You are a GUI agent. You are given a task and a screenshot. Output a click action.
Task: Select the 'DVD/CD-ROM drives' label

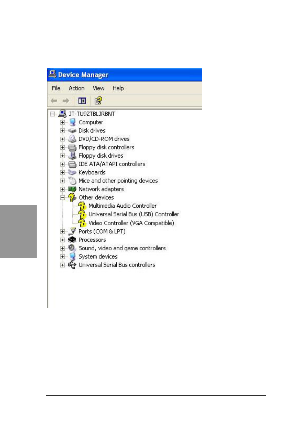pyautogui.click(x=104, y=139)
